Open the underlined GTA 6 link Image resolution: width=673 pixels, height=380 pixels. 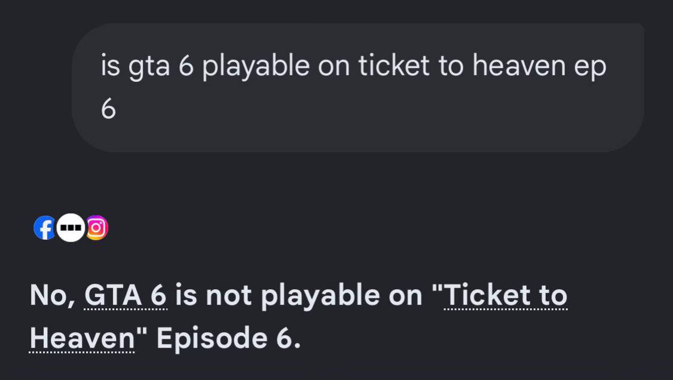coord(126,296)
